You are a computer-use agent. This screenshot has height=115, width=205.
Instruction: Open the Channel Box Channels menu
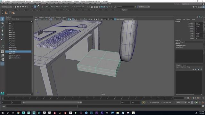[178, 19]
